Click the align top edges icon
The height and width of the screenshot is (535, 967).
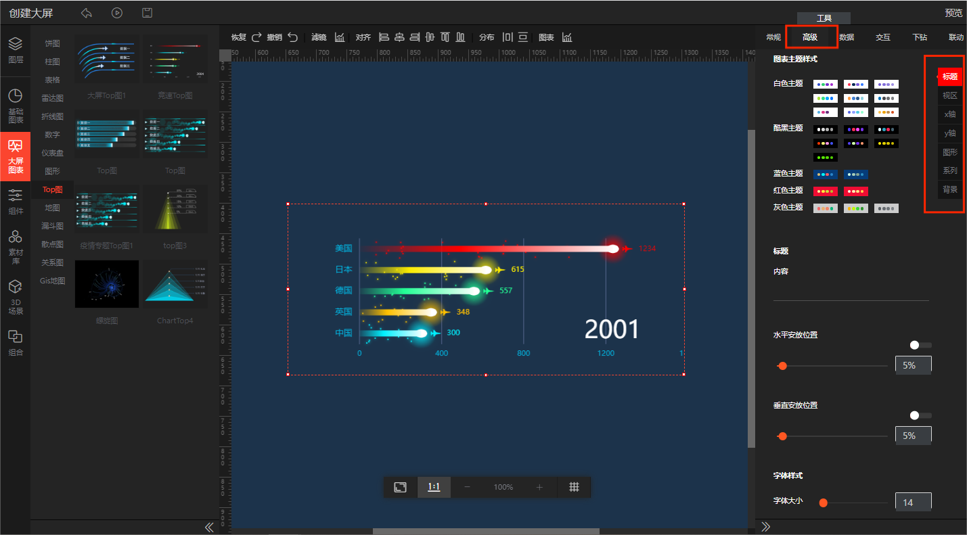point(445,37)
